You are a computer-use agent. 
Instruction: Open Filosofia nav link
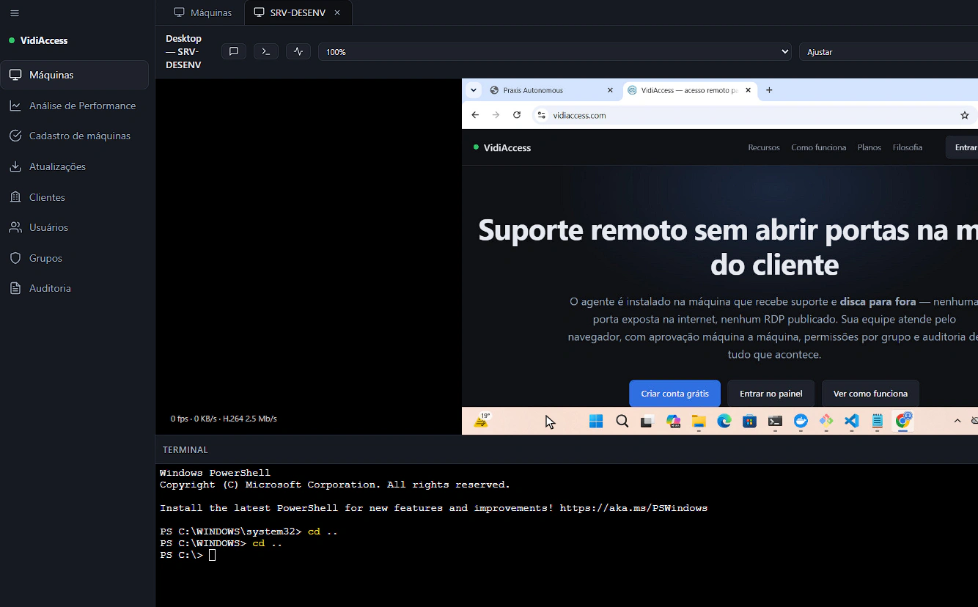(908, 147)
